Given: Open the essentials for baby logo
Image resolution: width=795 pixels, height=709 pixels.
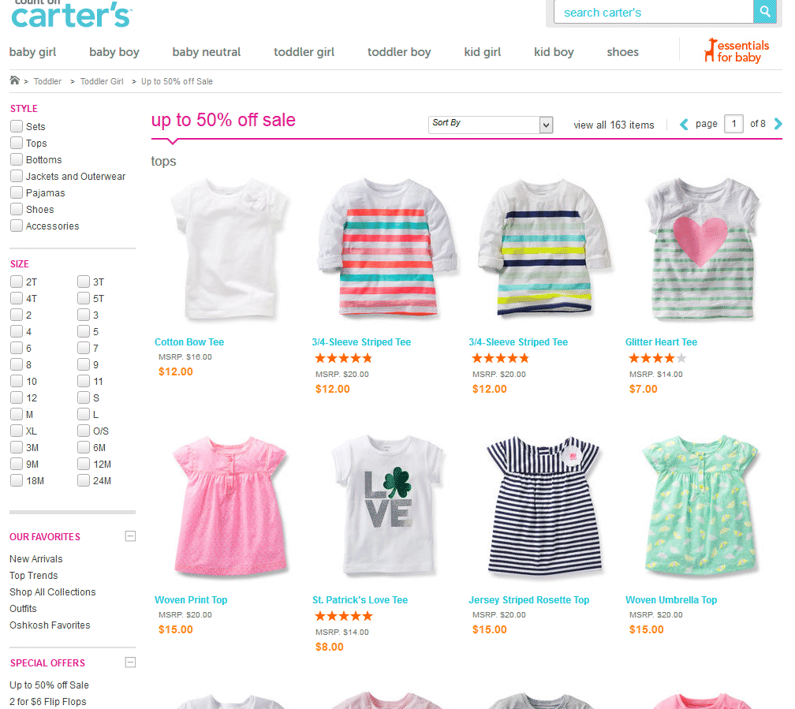Looking at the screenshot, I should (737, 51).
